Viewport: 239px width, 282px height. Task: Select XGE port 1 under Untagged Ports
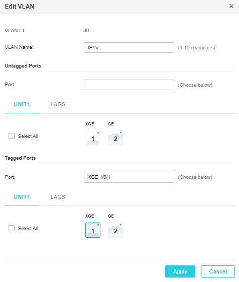(93, 138)
